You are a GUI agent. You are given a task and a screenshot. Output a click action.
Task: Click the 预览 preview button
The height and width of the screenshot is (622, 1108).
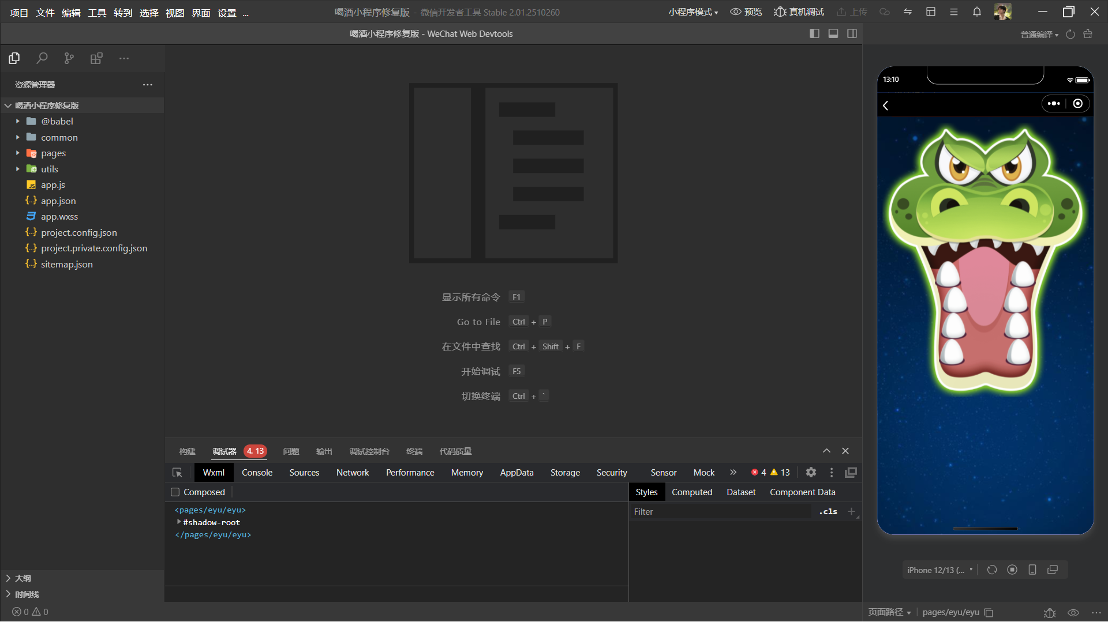click(746, 12)
